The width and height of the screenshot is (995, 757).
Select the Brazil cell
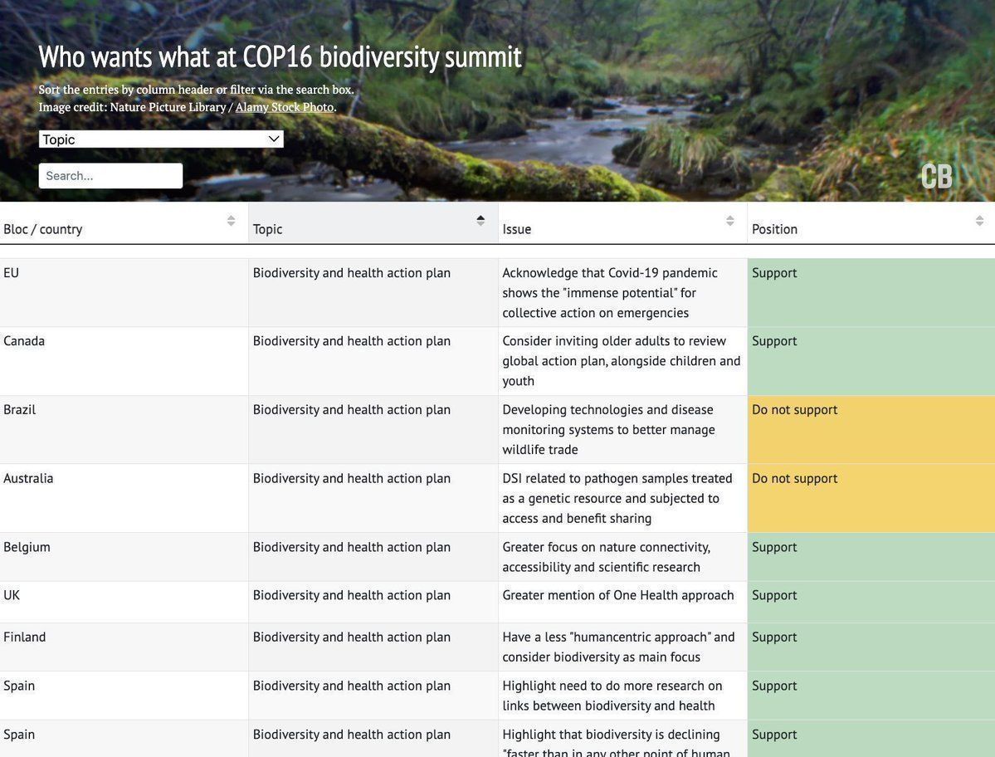tap(124, 430)
